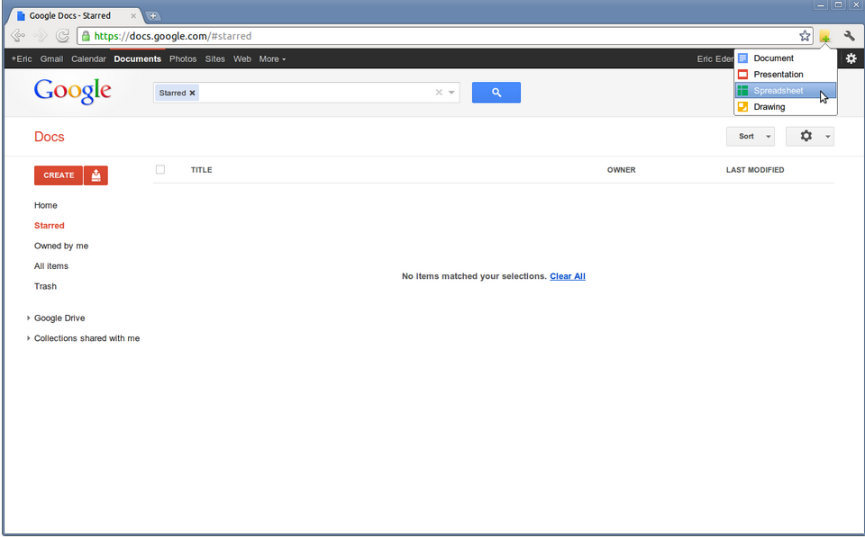Open Trash in the sidebar
The height and width of the screenshot is (538, 865).
pos(45,286)
